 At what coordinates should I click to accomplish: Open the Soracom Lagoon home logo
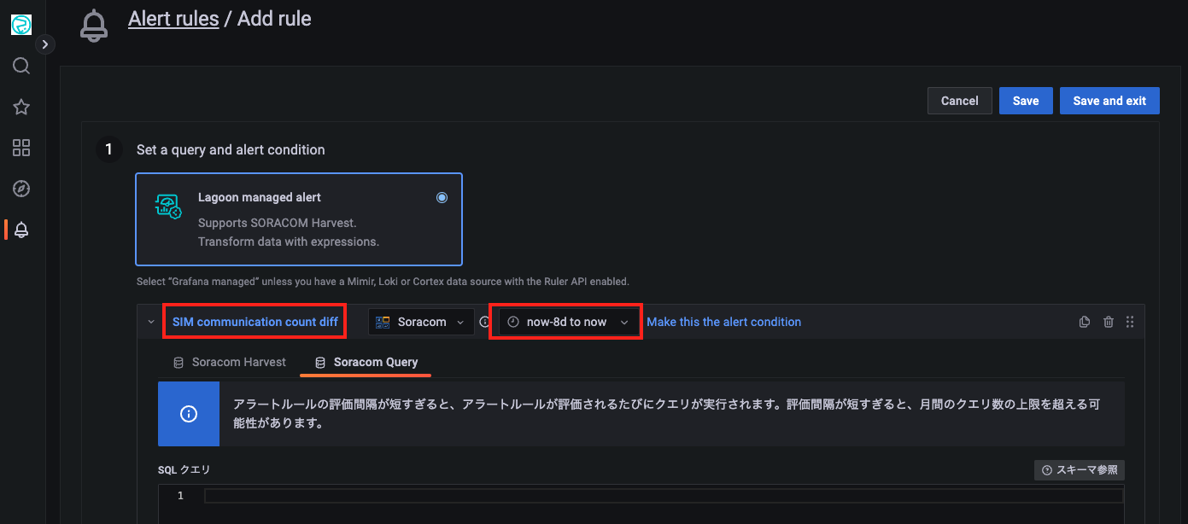21,25
